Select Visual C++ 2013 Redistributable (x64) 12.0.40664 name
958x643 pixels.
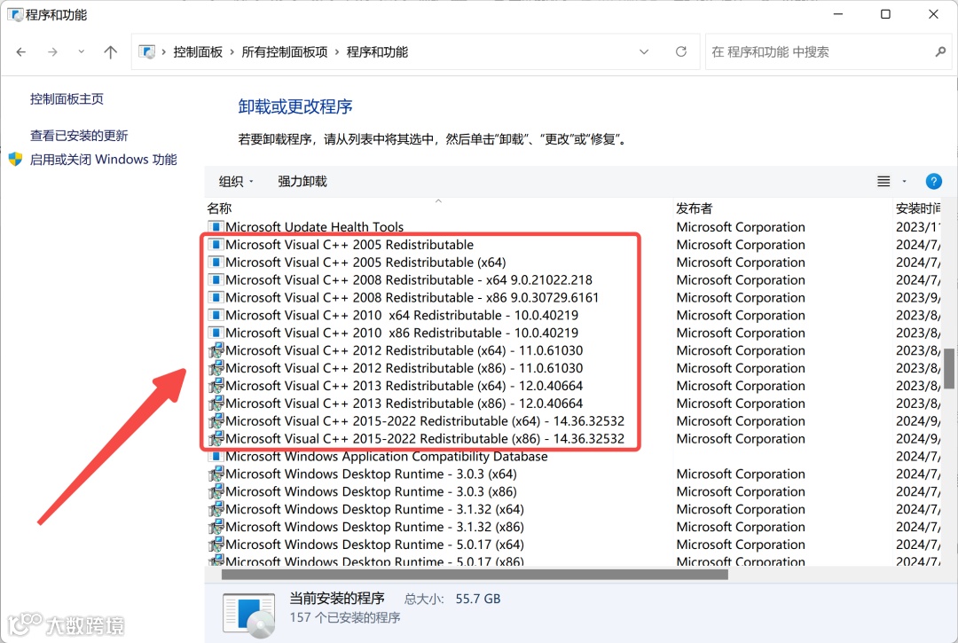(404, 386)
